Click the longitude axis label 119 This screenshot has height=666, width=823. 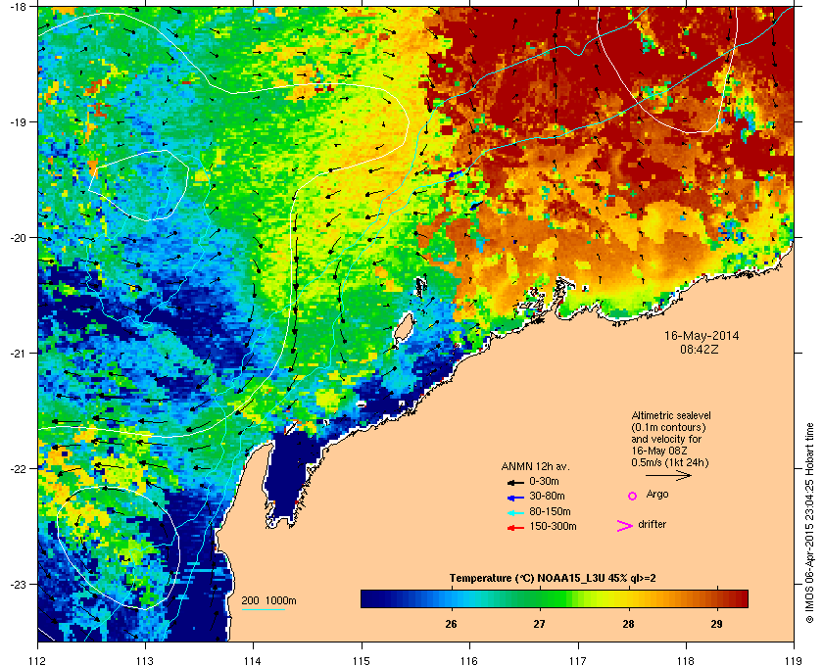point(794,660)
